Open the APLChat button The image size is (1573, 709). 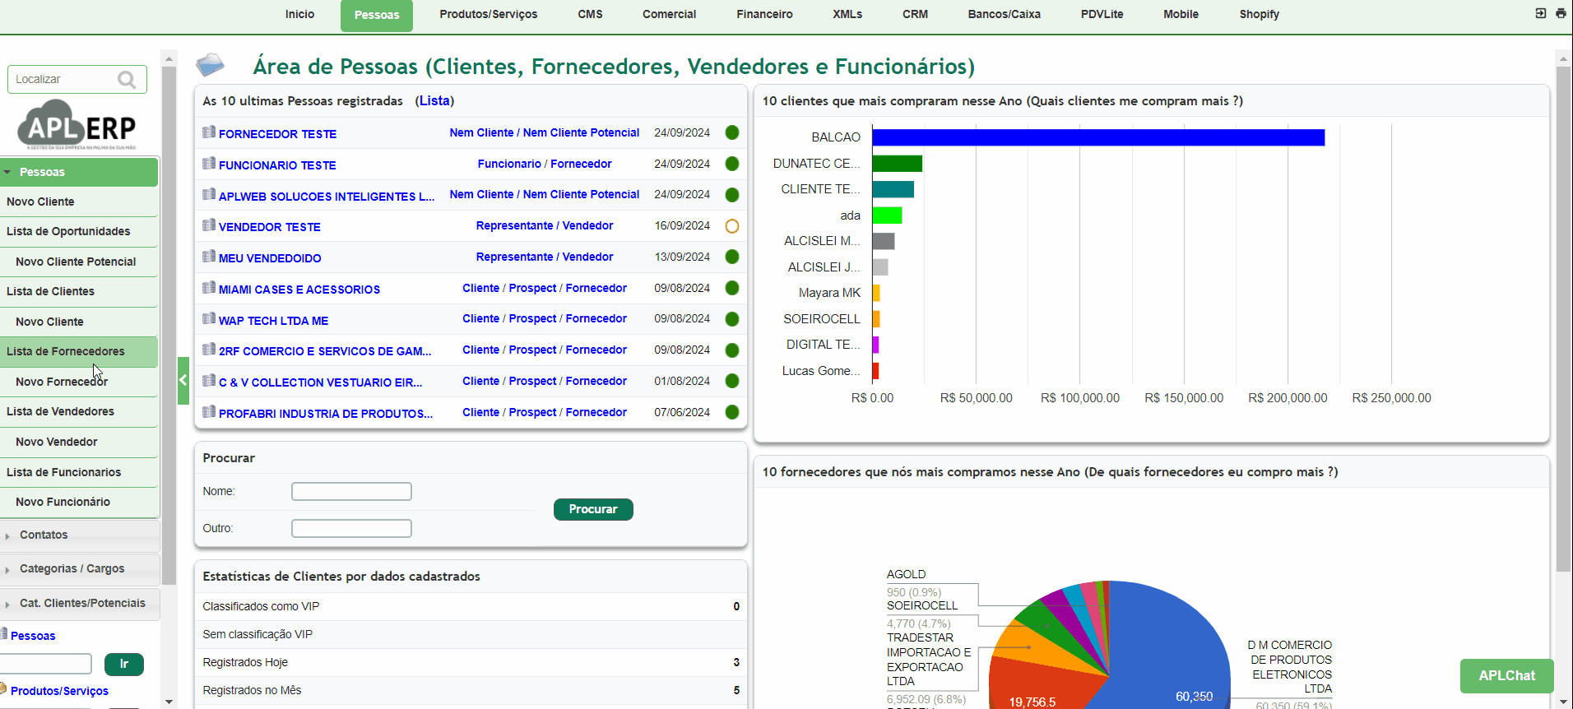click(x=1507, y=675)
